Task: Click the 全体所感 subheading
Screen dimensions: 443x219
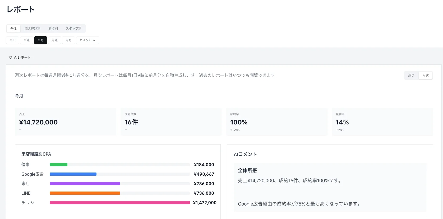Action: point(247,170)
